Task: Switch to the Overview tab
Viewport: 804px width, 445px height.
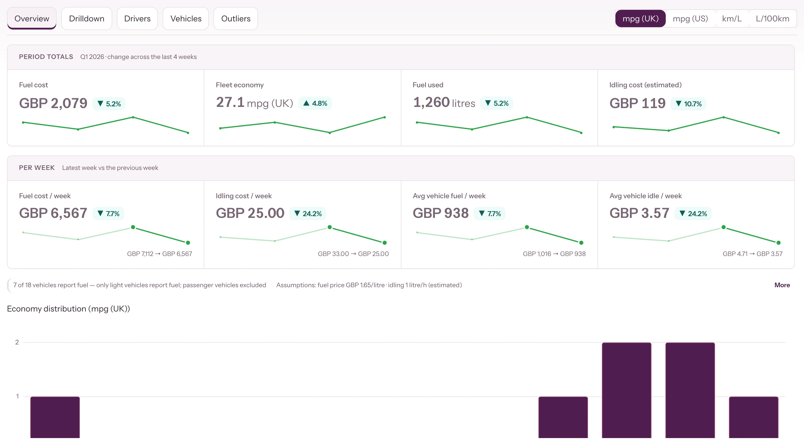Action: pyautogui.click(x=32, y=19)
